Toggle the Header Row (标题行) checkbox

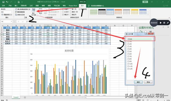click(x=63, y=9)
